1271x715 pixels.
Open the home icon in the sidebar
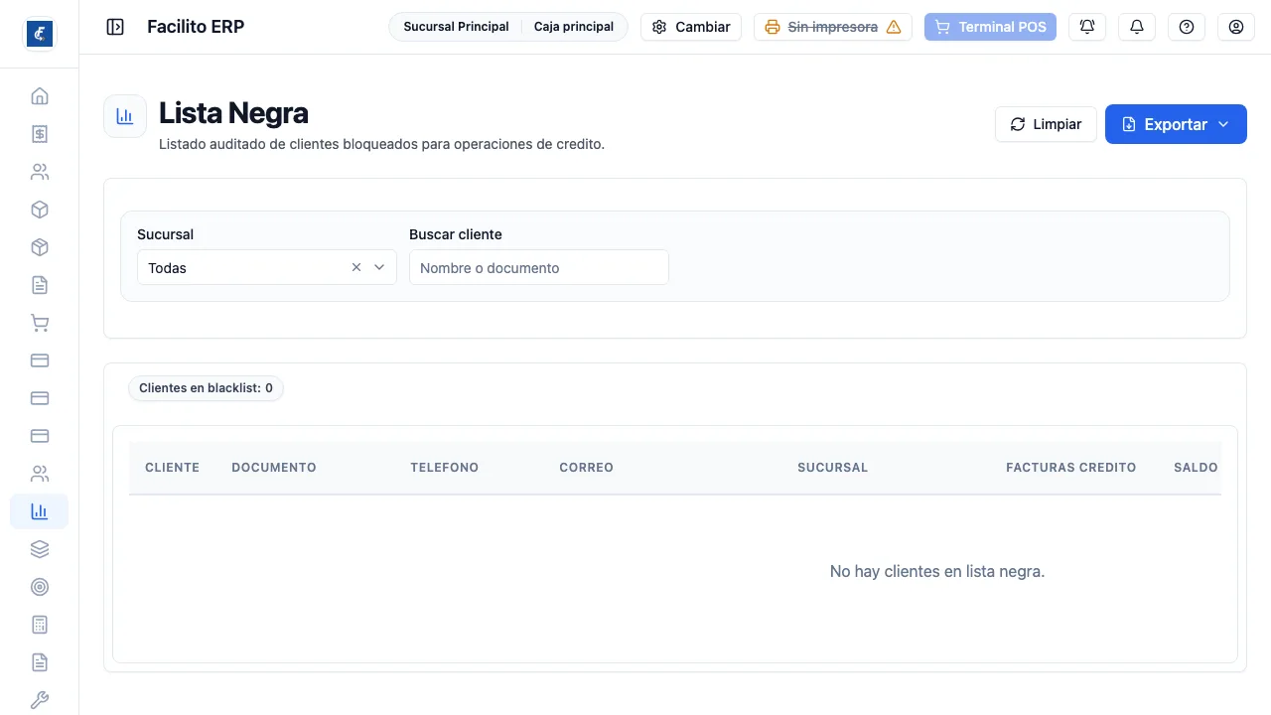(x=40, y=96)
